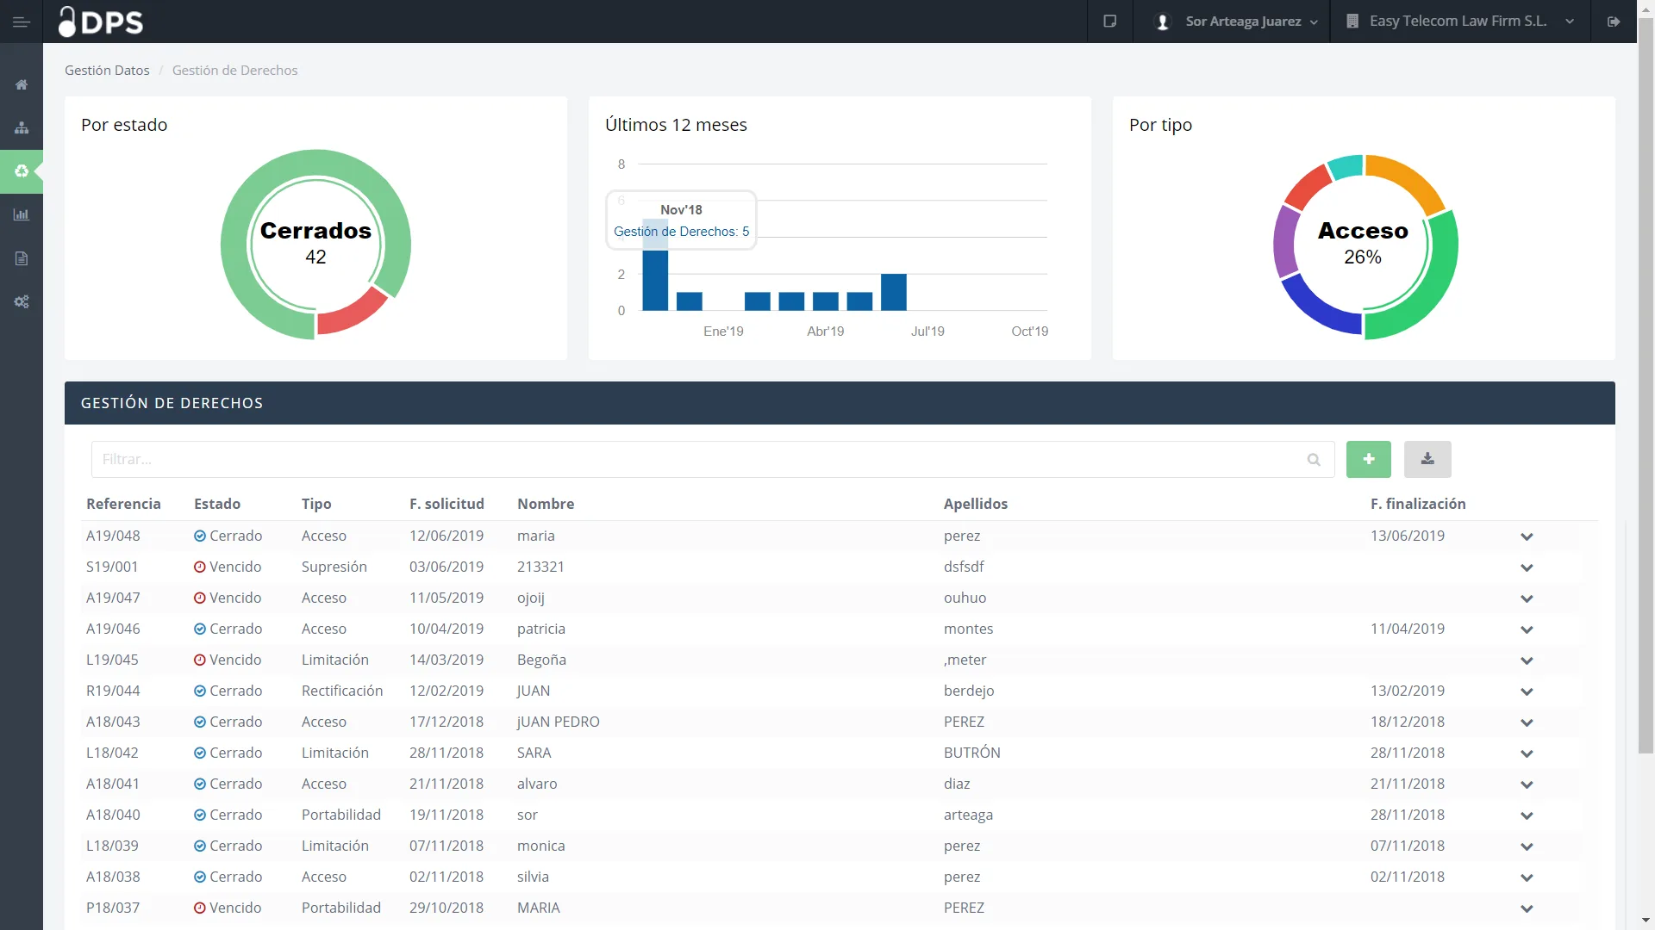Click the Gestión Datos breadcrumb
This screenshot has width=1655, height=930.
click(107, 71)
